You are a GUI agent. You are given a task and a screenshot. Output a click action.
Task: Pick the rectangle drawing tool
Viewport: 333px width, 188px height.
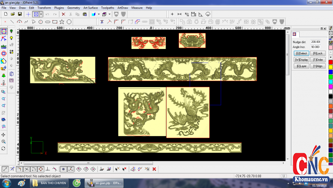(55, 22)
